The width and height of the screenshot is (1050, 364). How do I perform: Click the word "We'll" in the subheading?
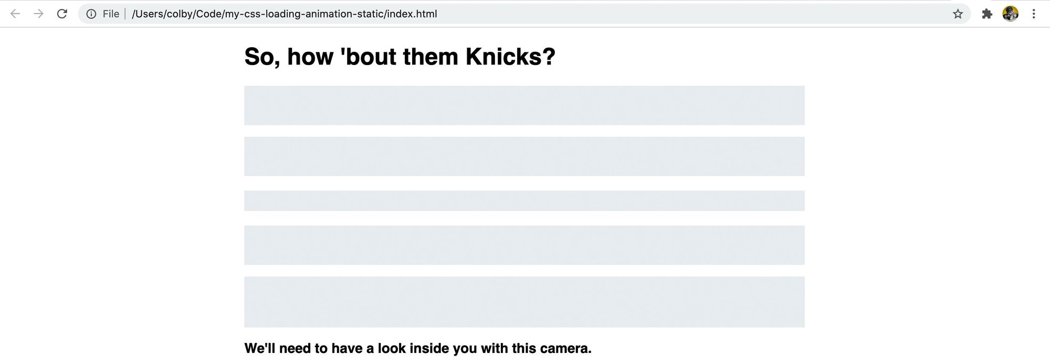260,349
